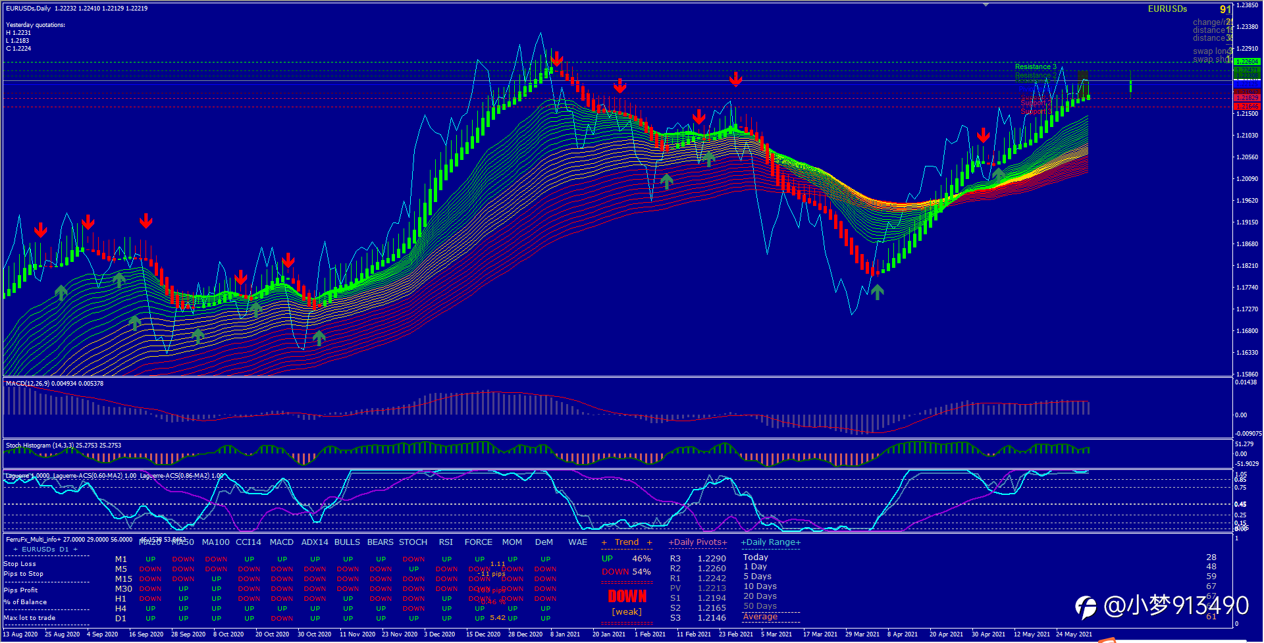Click the 'Average' range label
The height and width of the screenshot is (643, 1264).
click(x=760, y=617)
